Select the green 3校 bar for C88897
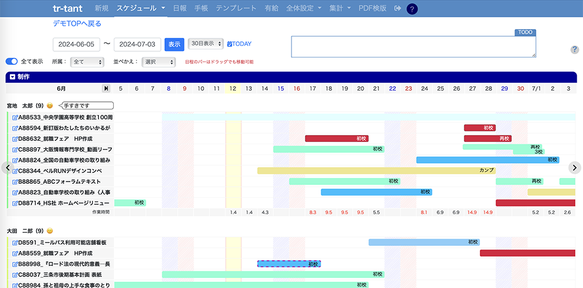583x288 pixels. coord(529,152)
